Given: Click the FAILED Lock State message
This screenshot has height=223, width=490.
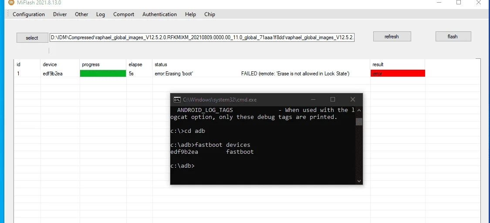Looking at the screenshot, I should coord(295,74).
